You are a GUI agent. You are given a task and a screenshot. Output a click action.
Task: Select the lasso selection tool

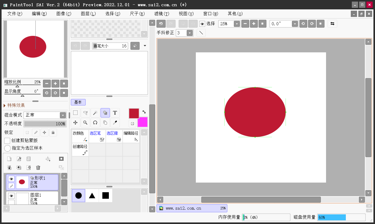pyautogui.click(x=85, y=113)
